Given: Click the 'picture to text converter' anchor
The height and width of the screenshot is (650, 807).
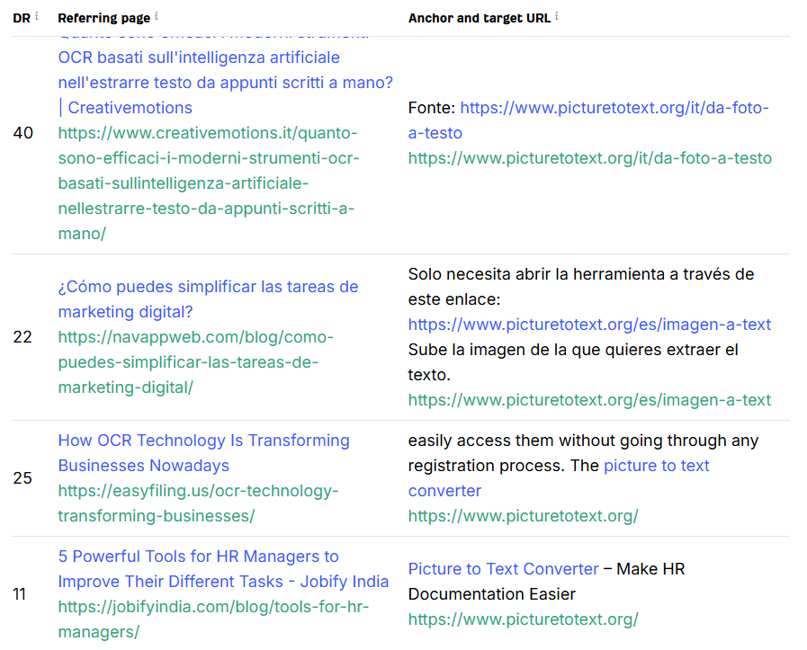Looking at the screenshot, I should [559, 477].
